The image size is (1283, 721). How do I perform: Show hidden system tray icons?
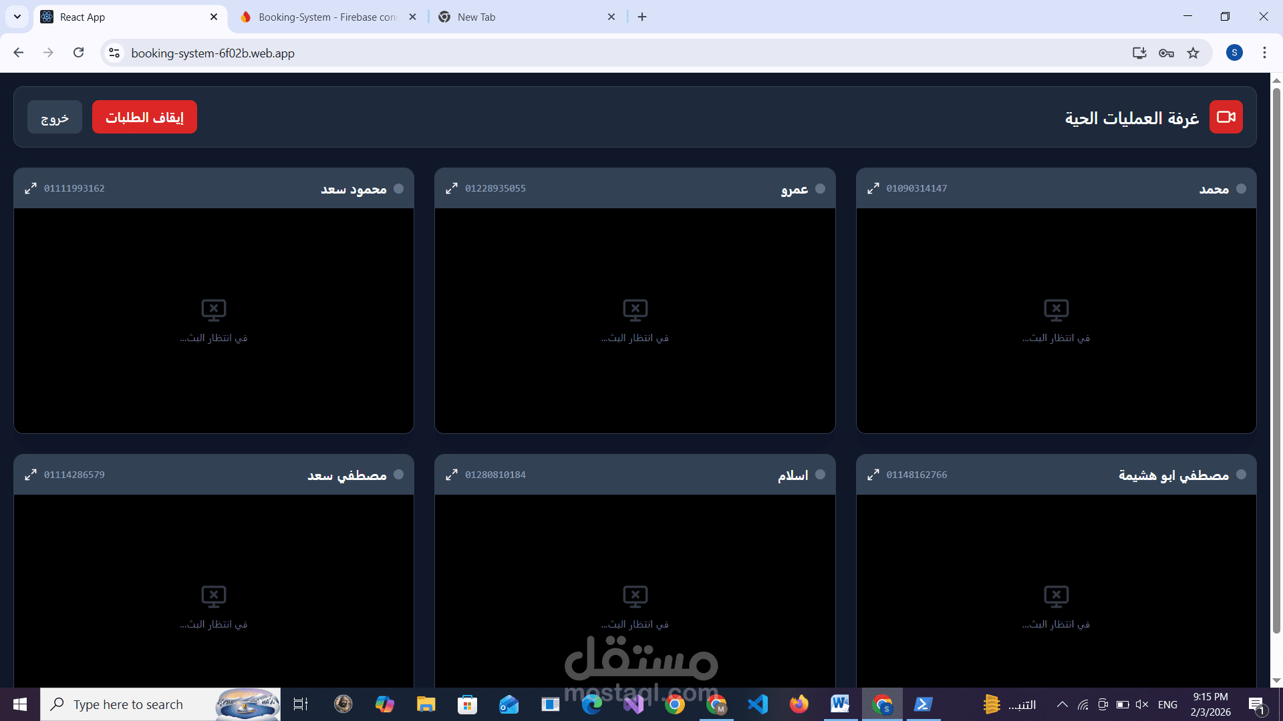(x=1062, y=704)
